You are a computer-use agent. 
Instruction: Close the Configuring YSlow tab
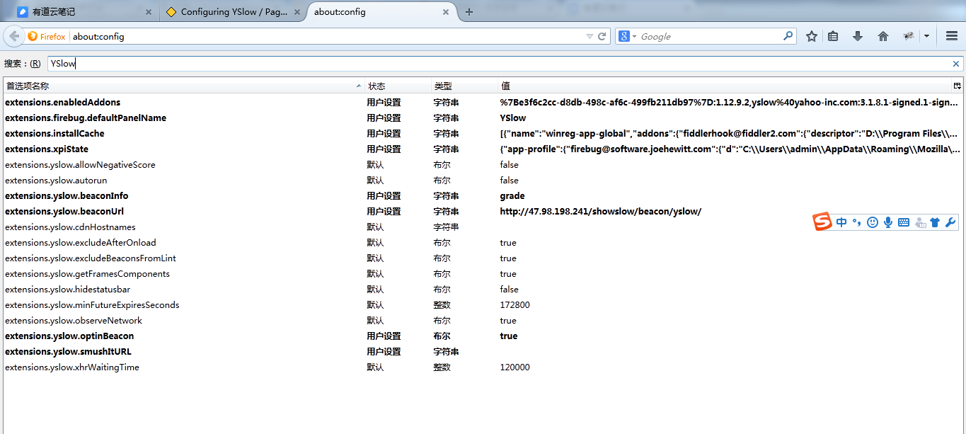pyautogui.click(x=297, y=12)
